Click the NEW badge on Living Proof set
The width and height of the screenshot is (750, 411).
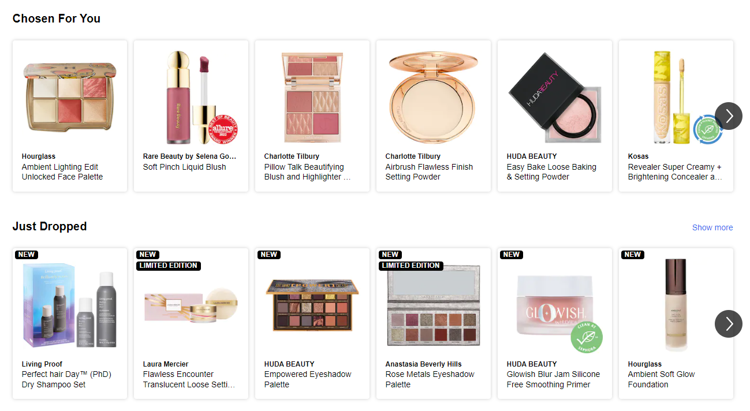pos(27,255)
